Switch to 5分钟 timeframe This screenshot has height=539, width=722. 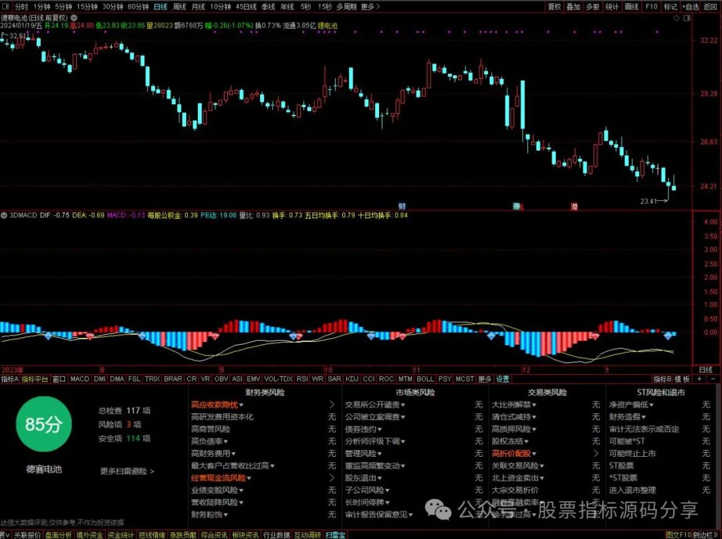pos(64,7)
